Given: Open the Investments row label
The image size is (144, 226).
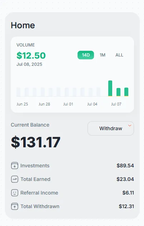Looking at the screenshot, I should (35, 166).
